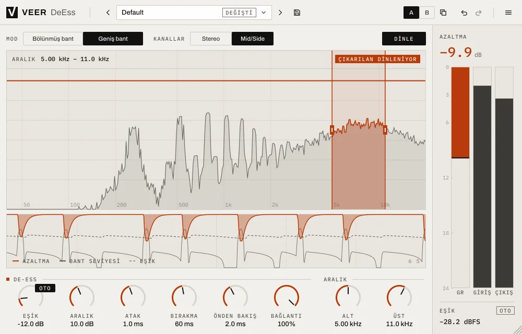Select the Bölünmüş bant mode

pos(53,39)
